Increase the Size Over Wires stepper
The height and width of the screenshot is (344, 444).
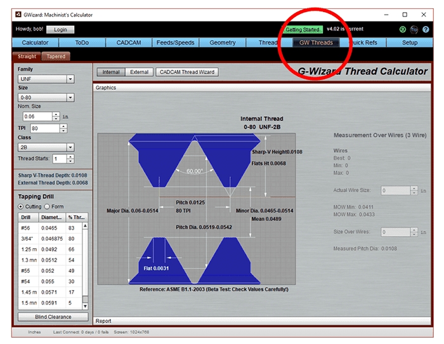[x=414, y=230]
